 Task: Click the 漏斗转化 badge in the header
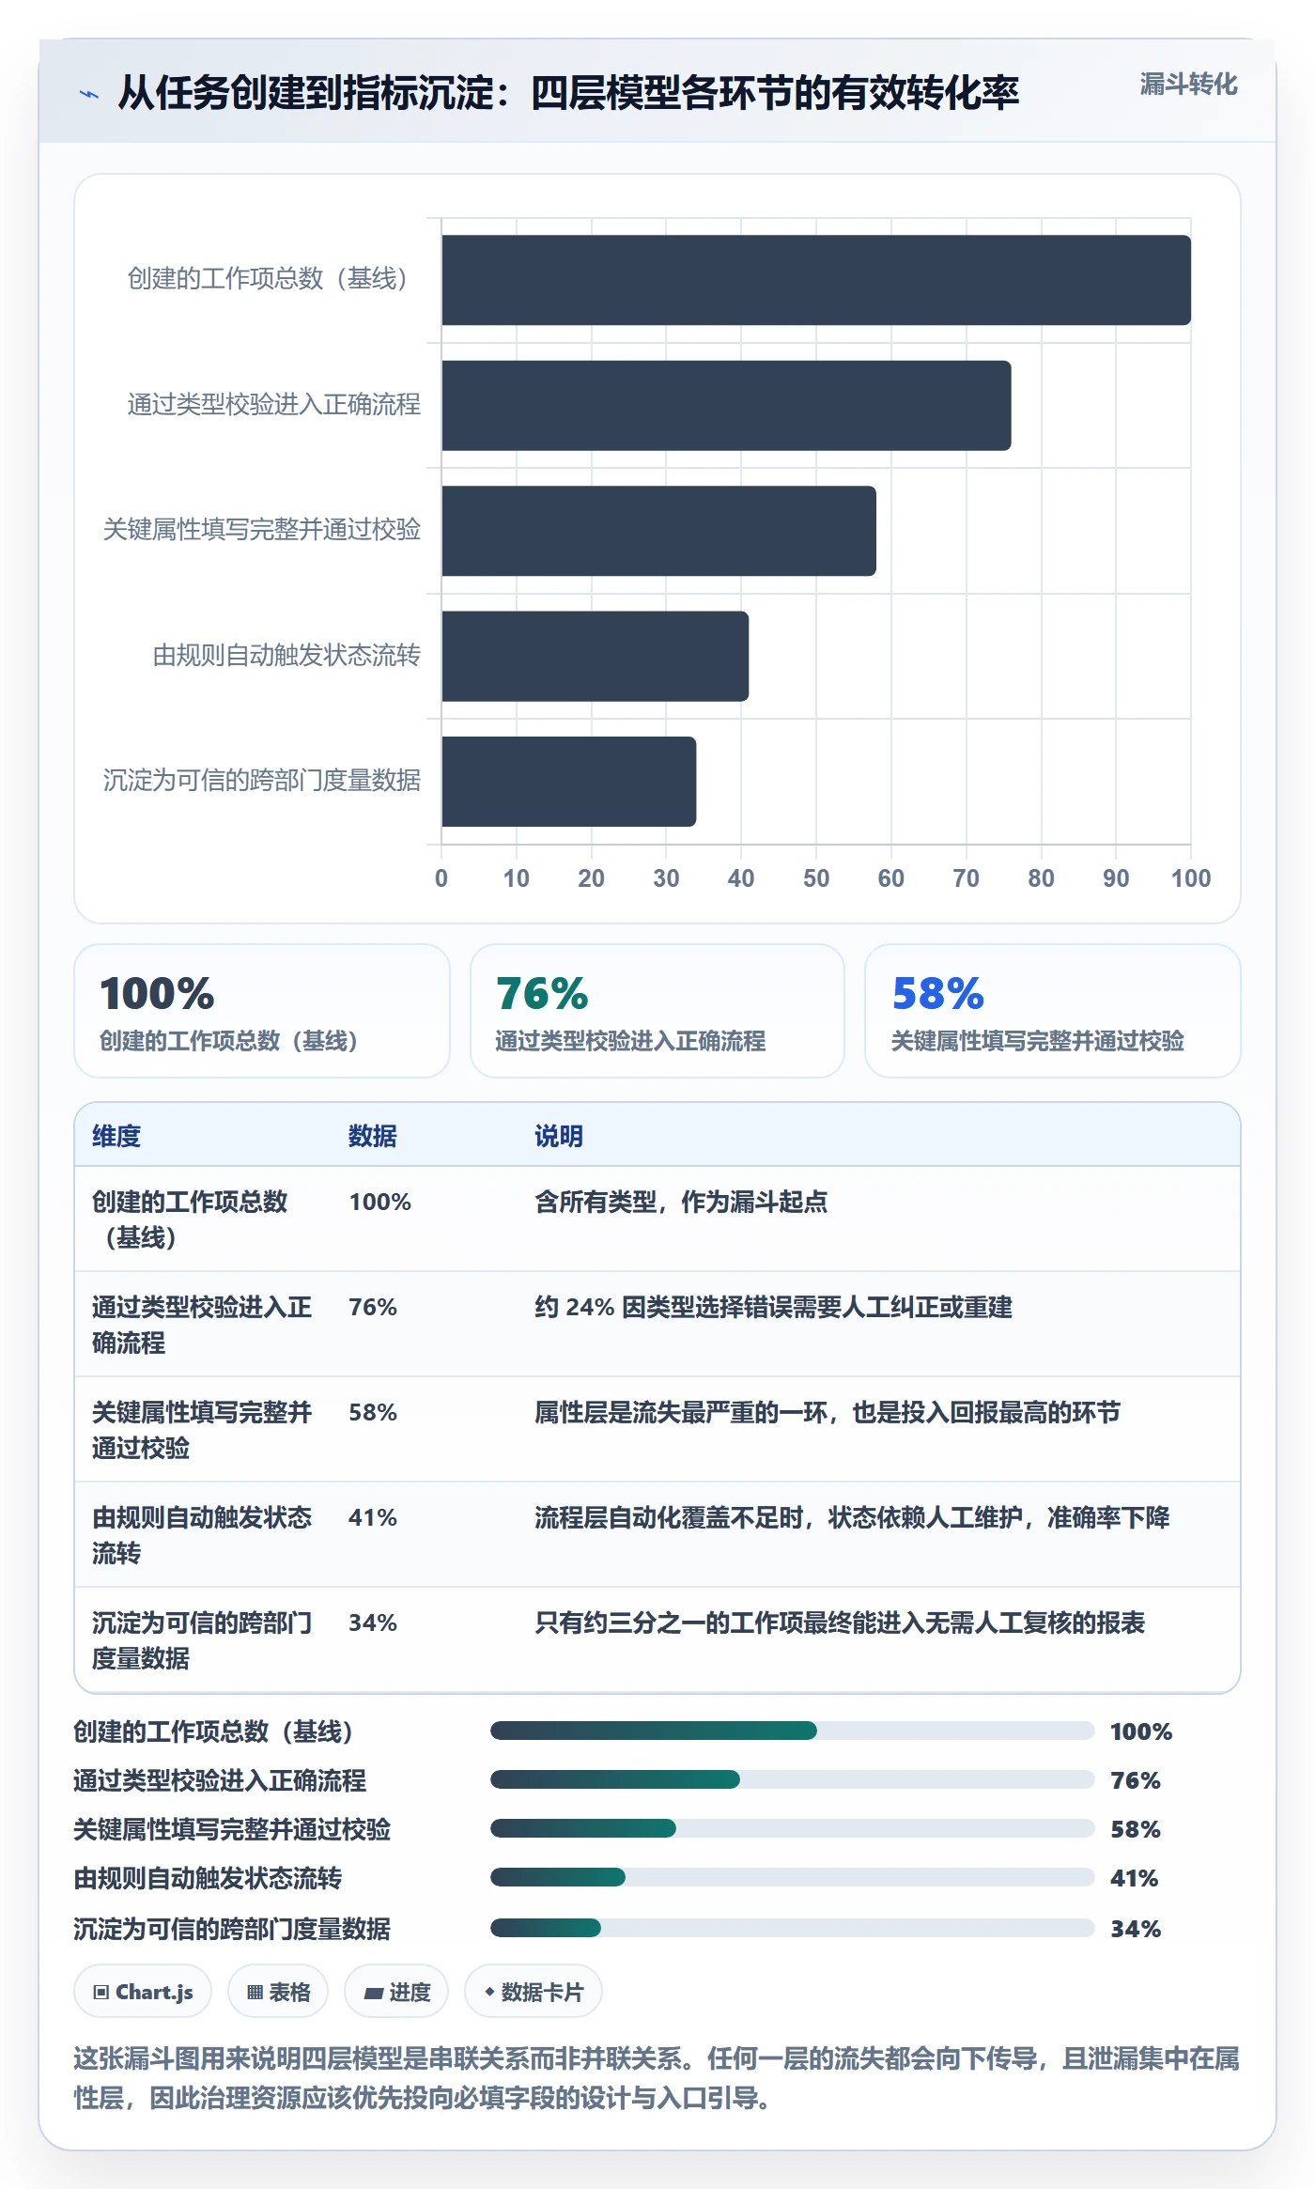click(x=1188, y=85)
